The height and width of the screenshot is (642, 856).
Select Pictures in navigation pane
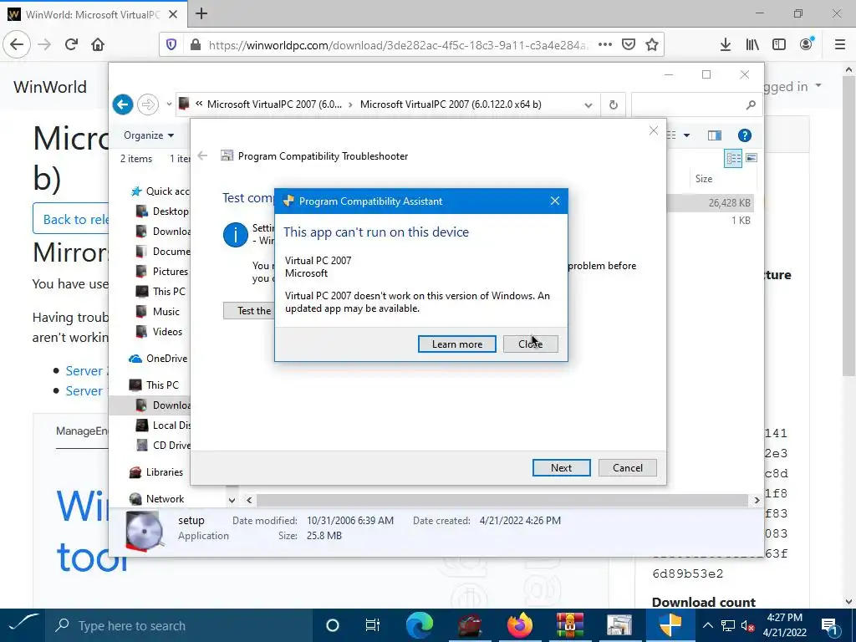[x=161, y=272]
